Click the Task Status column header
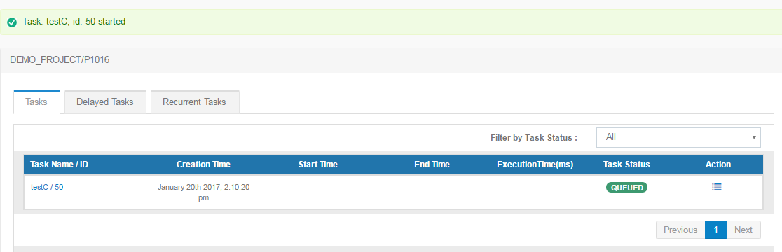This screenshot has width=782, height=252. [626, 164]
